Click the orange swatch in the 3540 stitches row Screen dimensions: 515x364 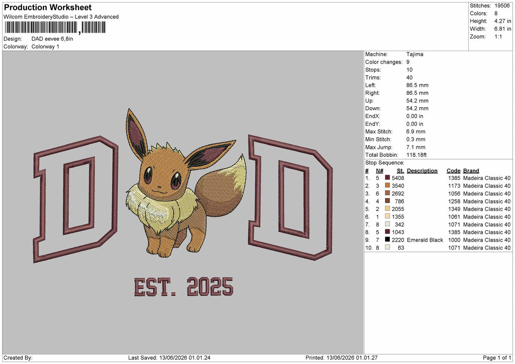[x=388, y=186]
